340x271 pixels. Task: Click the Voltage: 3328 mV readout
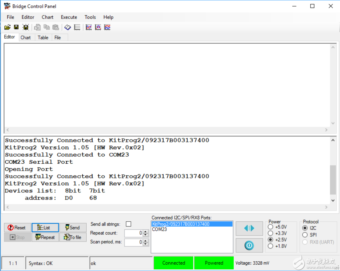[x=252, y=263]
